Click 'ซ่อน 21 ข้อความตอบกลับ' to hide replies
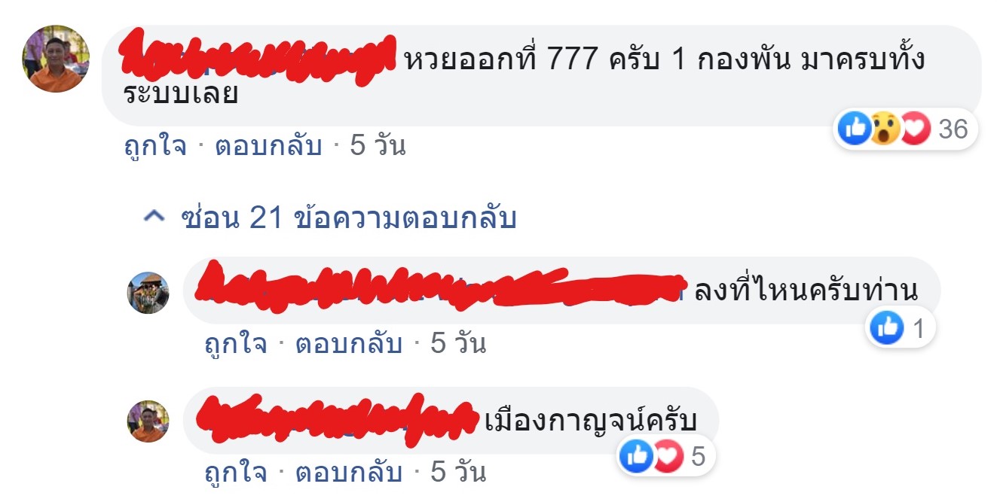This screenshot has height=502, width=997. [x=349, y=218]
